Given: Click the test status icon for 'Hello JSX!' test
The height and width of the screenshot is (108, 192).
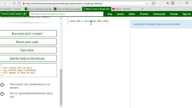Looking at the screenshot, I should pos(2,94).
